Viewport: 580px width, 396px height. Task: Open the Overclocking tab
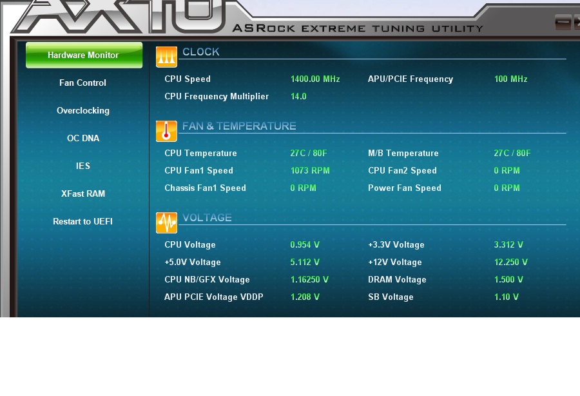(x=83, y=111)
